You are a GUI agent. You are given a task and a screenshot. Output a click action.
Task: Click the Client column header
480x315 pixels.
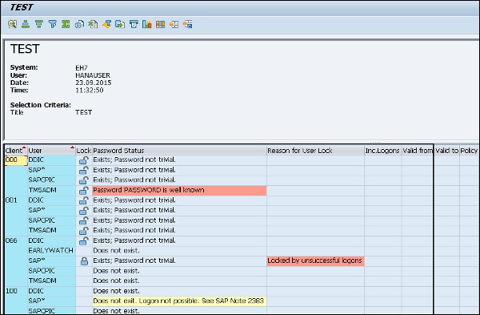[x=16, y=151]
